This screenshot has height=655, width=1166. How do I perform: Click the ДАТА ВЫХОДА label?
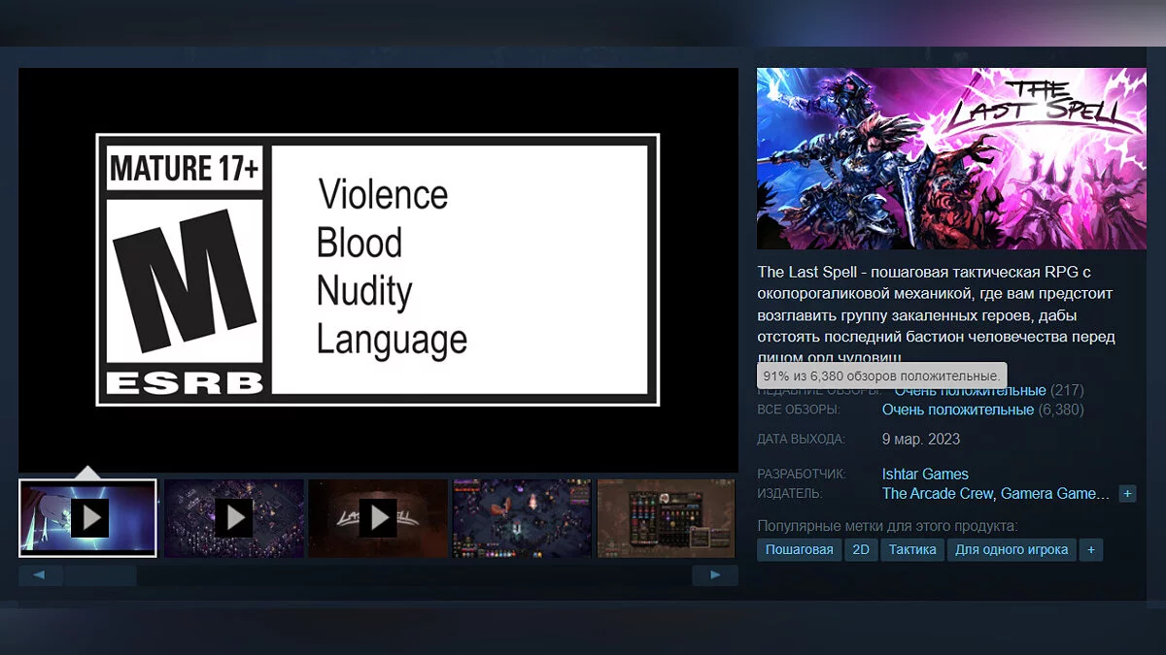tap(801, 439)
